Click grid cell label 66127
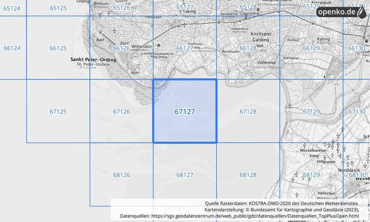Viewport: 370px width, 222px height. click(x=185, y=49)
